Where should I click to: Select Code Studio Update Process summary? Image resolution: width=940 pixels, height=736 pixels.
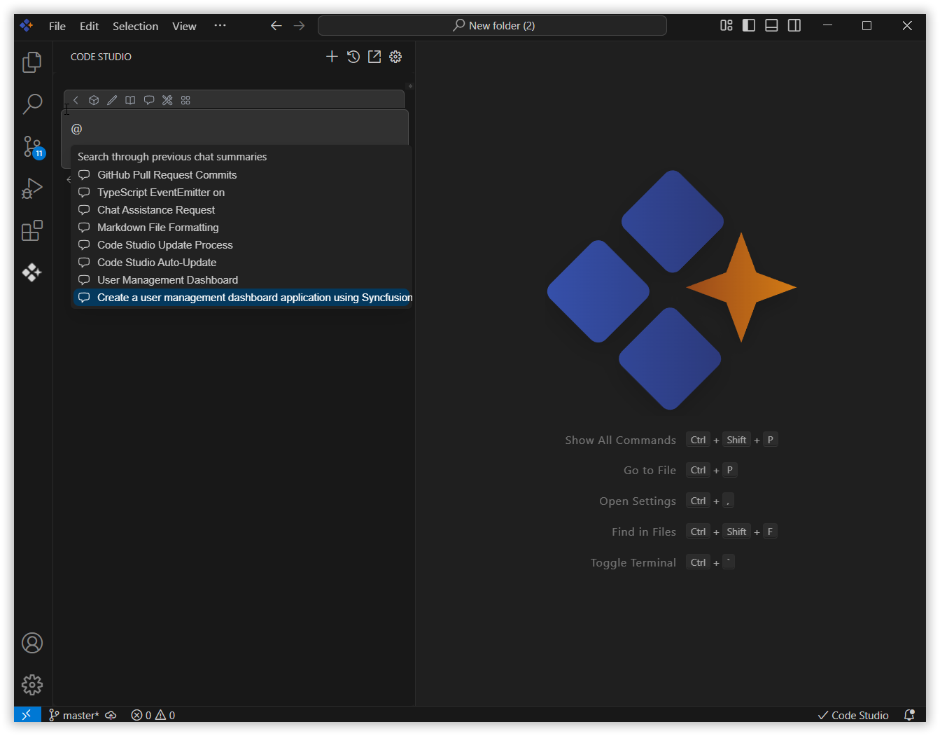coord(241,245)
